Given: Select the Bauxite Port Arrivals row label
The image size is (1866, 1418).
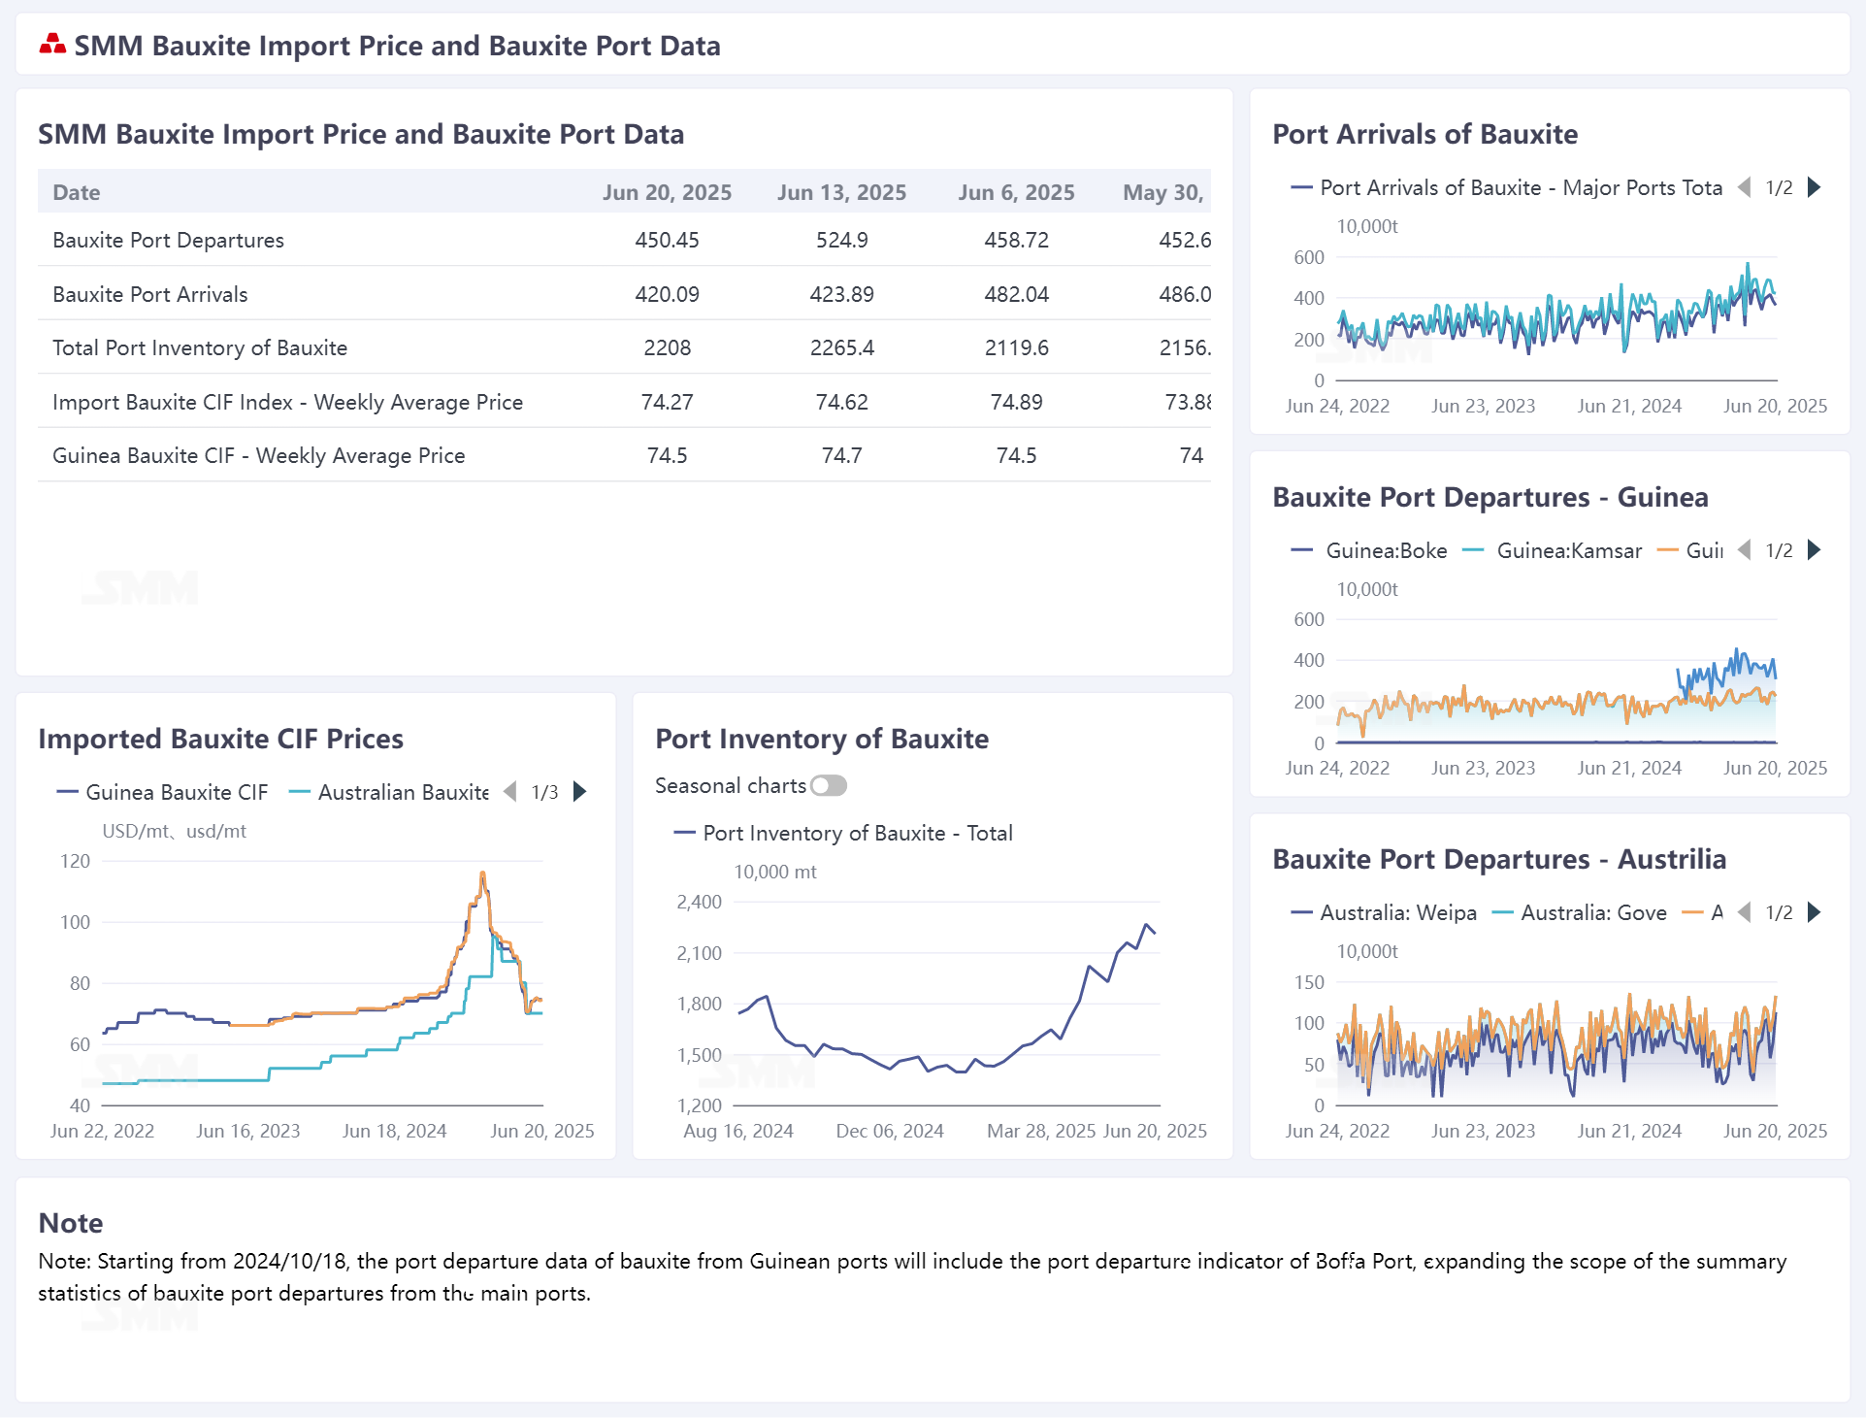Looking at the screenshot, I should click(x=150, y=294).
